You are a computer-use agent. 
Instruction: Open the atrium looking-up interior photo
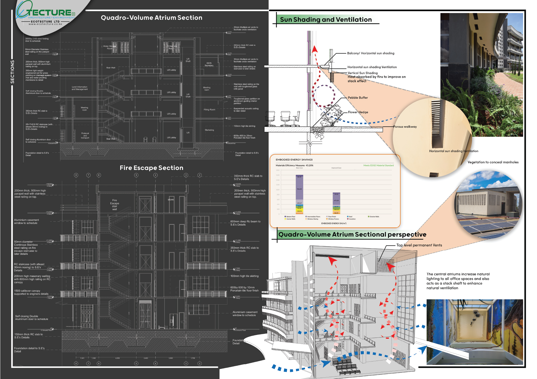coord(475,332)
